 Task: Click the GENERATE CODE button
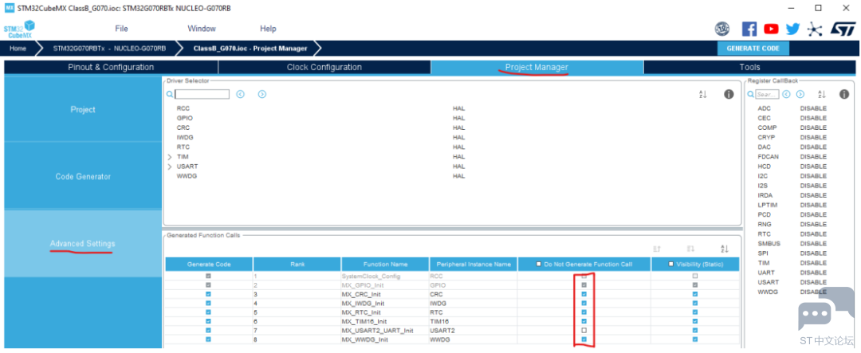point(753,49)
